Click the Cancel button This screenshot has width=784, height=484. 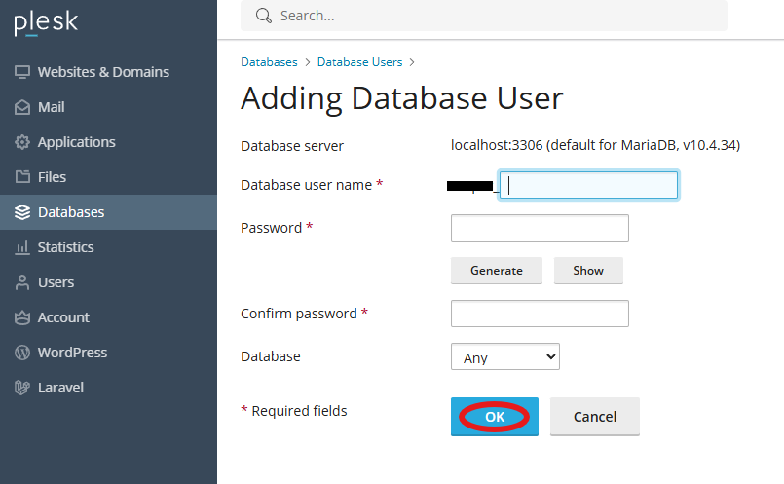pyautogui.click(x=595, y=417)
